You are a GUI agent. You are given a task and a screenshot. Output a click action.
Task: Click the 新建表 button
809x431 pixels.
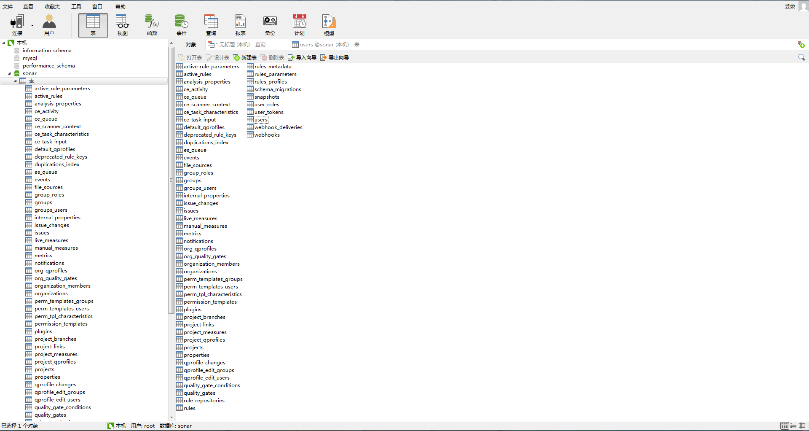coord(245,57)
